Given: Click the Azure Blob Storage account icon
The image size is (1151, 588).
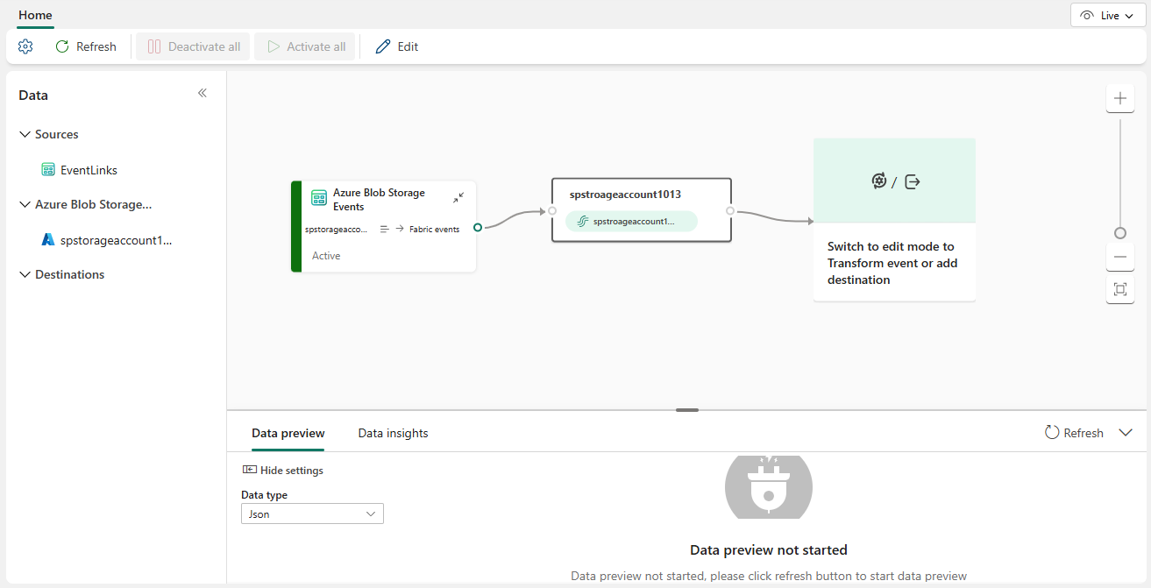Looking at the screenshot, I should 48,239.
